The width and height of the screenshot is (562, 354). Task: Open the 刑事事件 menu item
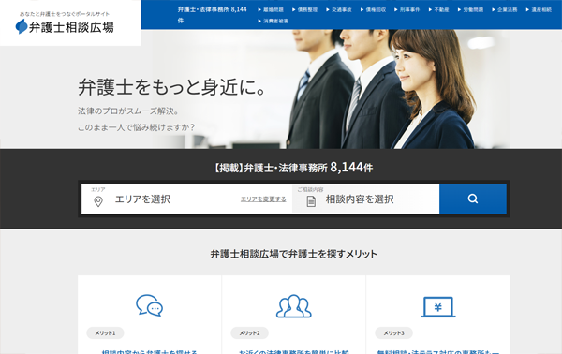pyautogui.click(x=407, y=10)
